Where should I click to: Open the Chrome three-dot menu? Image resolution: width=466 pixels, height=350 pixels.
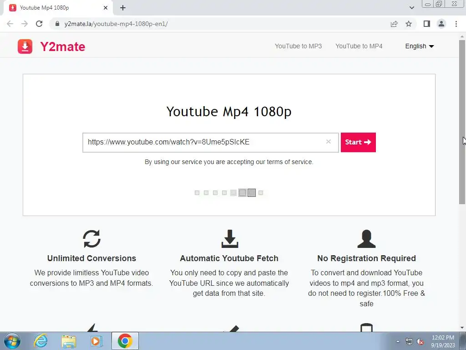(456, 24)
